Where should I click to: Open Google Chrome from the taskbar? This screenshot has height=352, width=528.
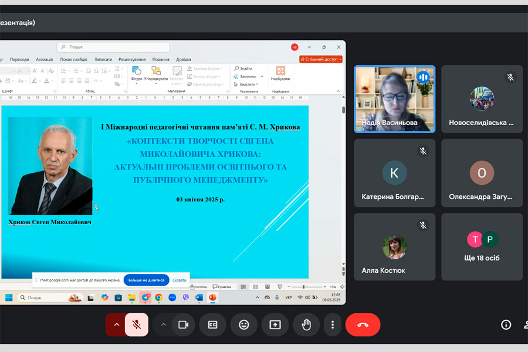click(x=158, y=297)
